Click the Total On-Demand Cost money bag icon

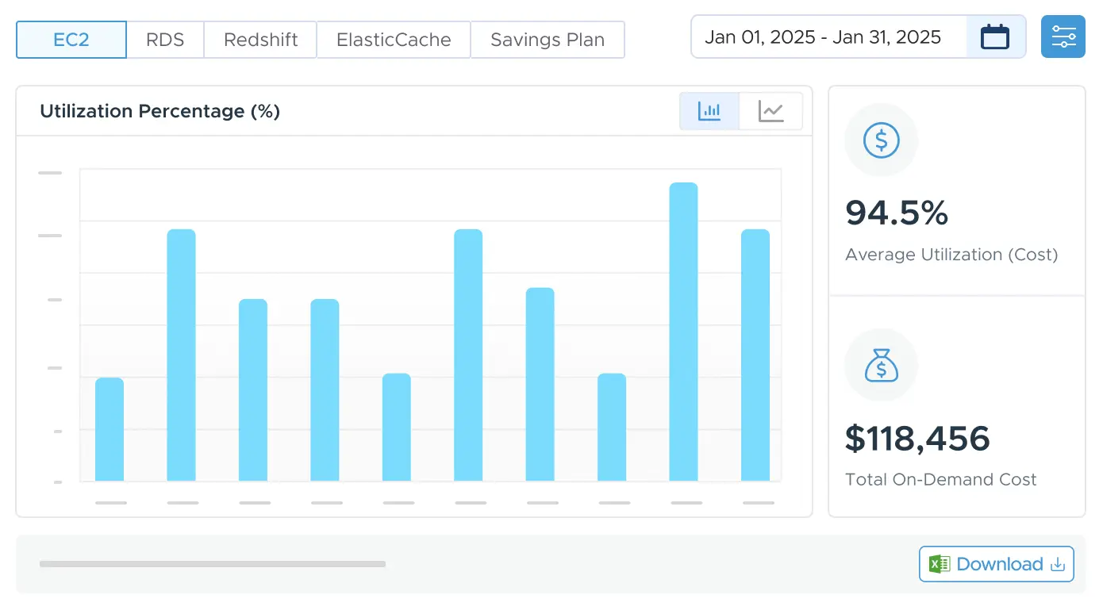coord(881,365)
